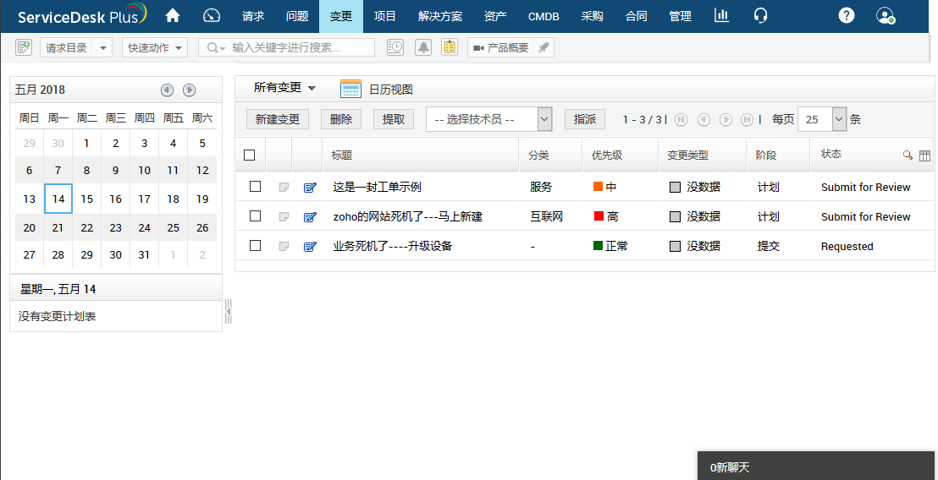The width and height of the screenshot is (938, 480).
Task: Open the 项目 tab
Action: pyautogui.click(x=385, y=16)
